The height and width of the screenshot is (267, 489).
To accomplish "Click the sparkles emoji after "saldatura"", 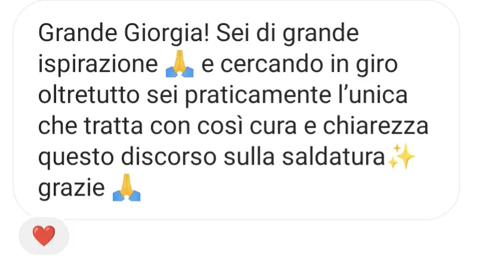I will 402,156.
